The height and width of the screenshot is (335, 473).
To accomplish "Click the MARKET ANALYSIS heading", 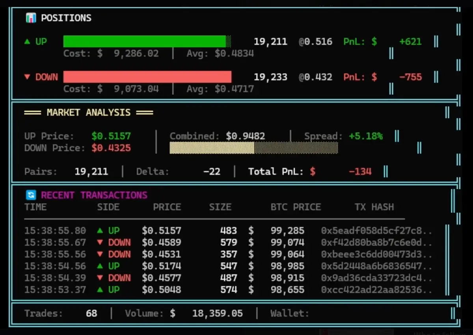I will [x=89, y=113].
